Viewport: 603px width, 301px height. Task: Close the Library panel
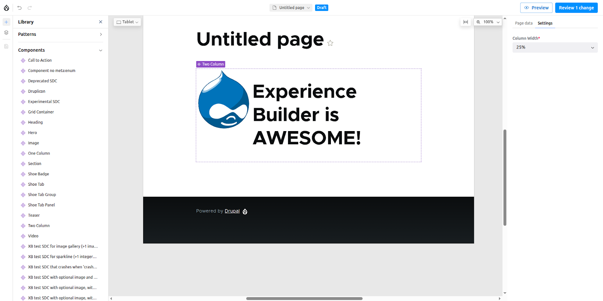101,22
